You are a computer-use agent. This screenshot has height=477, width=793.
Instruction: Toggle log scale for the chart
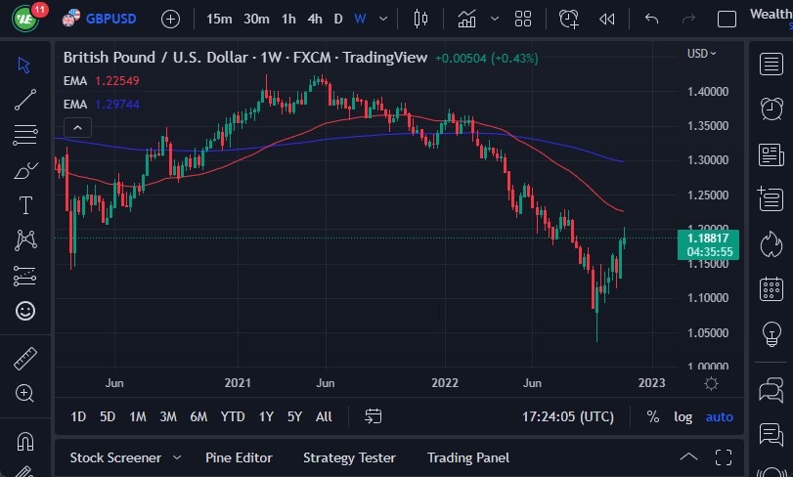point(683,416)
